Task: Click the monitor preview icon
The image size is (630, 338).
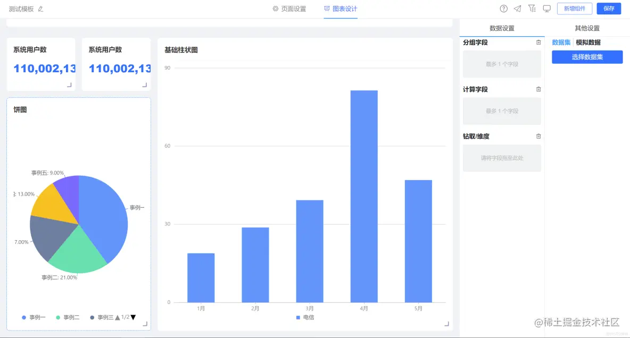Action: pyautogui.click(x=546, y=9)
